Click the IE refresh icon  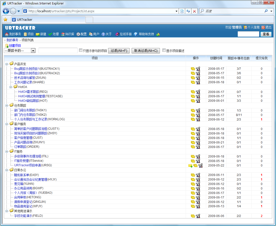point(188,11)
